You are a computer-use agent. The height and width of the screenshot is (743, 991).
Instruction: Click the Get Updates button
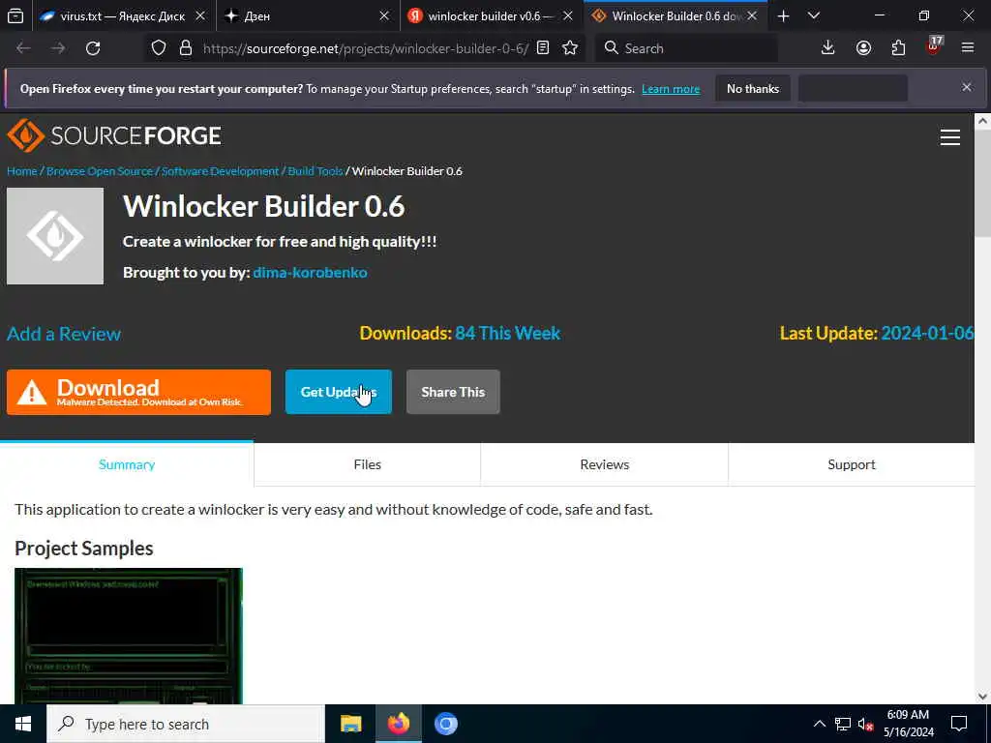click(338, 393)
